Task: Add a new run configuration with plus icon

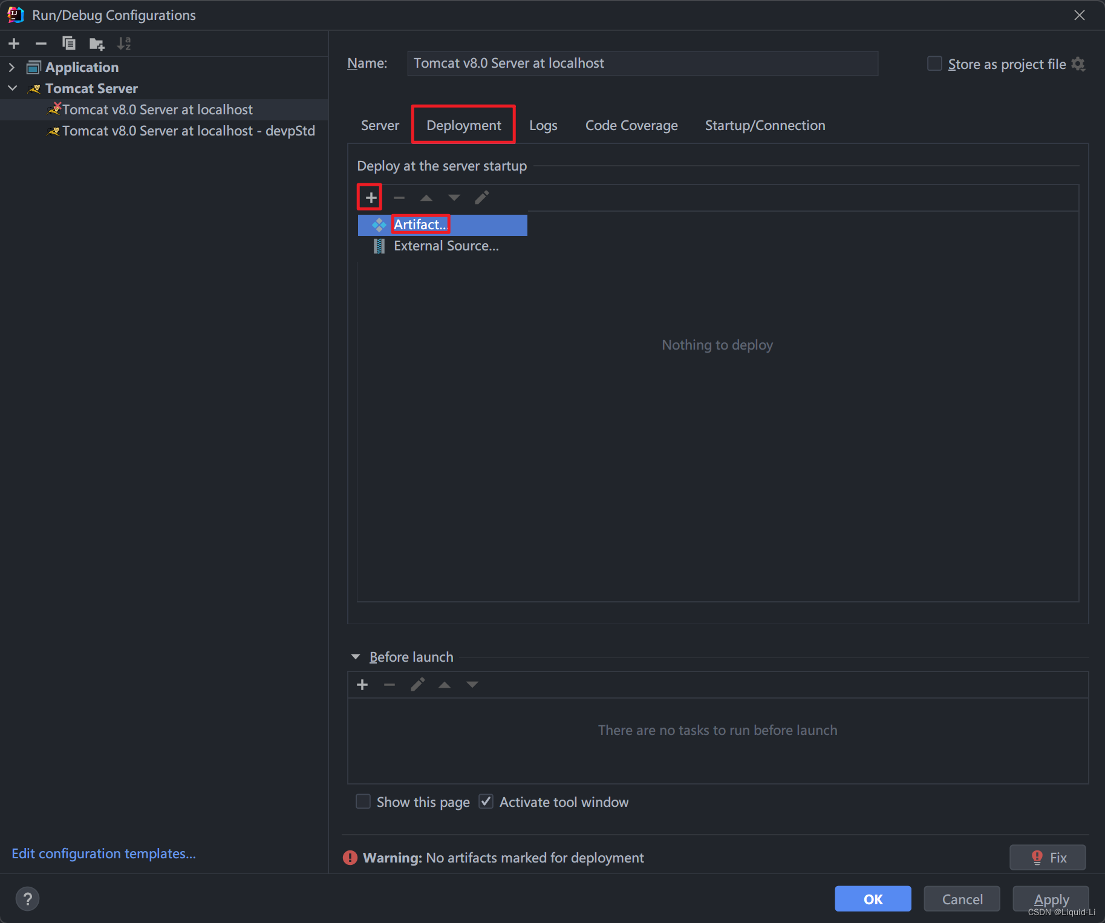Action: [x=14, y=44]
